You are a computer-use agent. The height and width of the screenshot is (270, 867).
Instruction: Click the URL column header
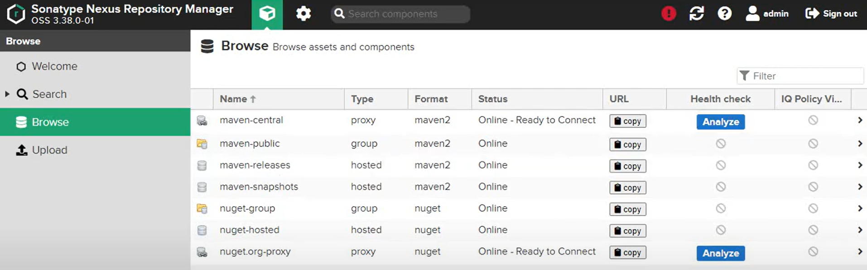[x=635, y=99]
